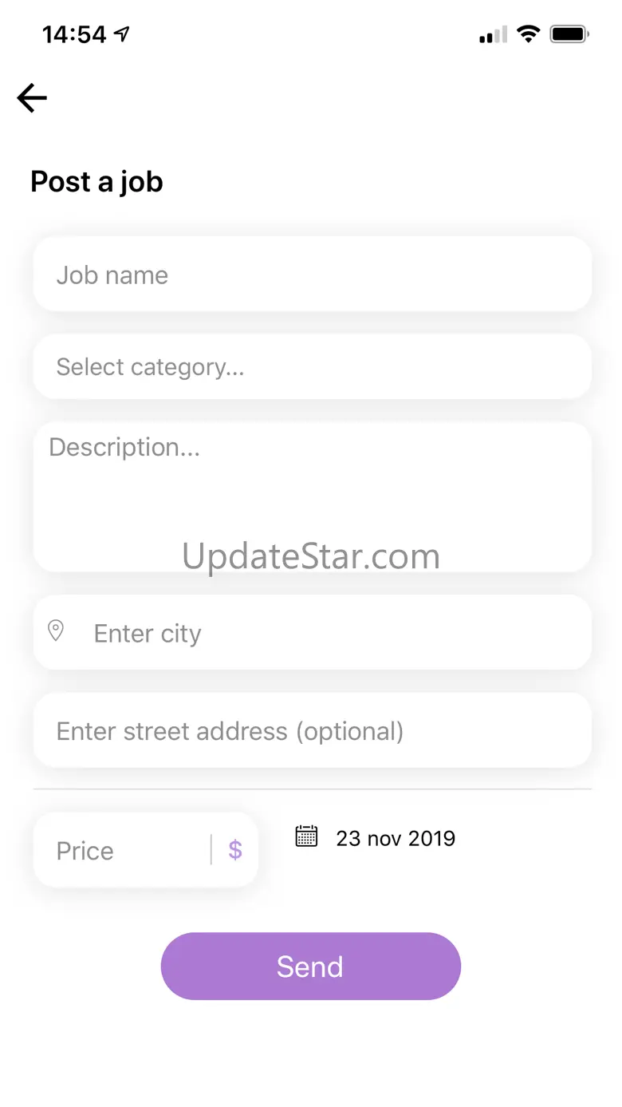Click the UpdateStar.com watermark text
Viewport: 622px width, 1107px height.
click(311, 556)
